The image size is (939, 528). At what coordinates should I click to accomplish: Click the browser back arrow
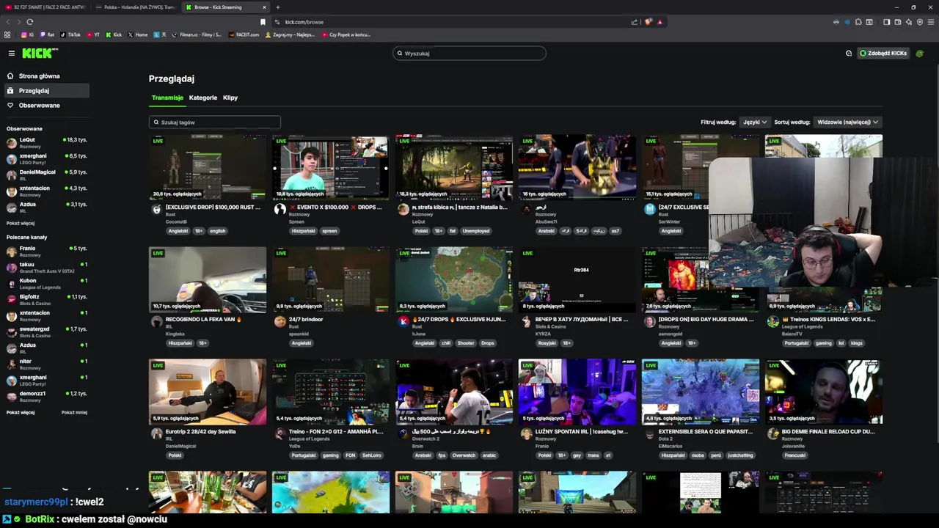point(8,22)
